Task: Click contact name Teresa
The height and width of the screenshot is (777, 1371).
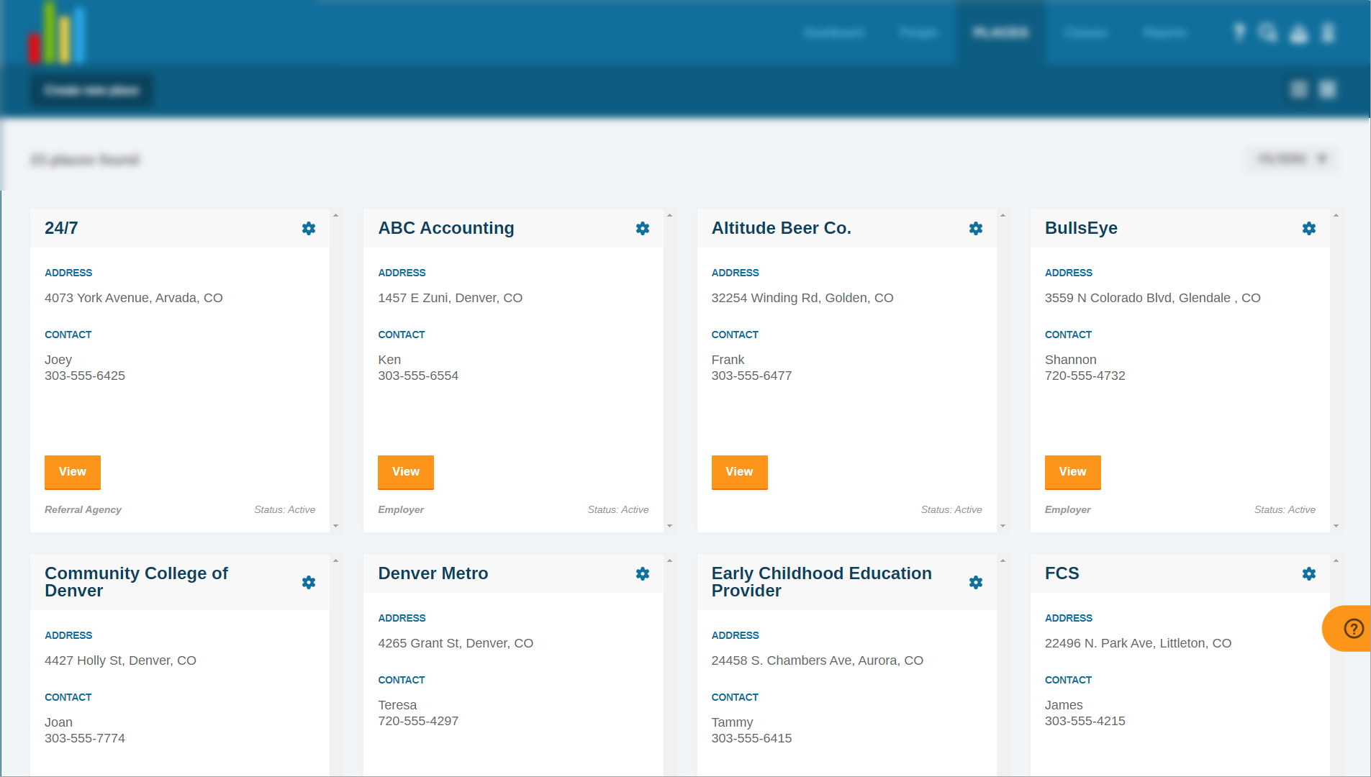Action: (x=397, y=705)
